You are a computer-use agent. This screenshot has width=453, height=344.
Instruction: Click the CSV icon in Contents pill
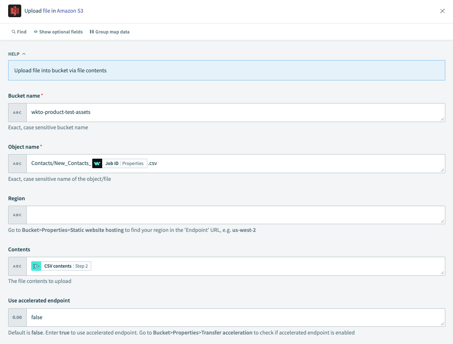[36, 266]
